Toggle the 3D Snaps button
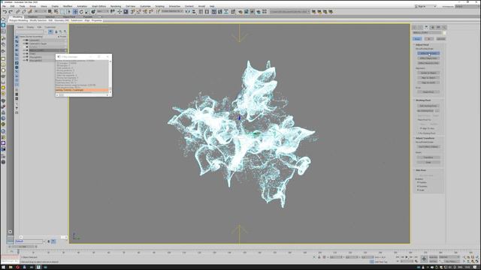Screen dimensions: 481x270 pos(132,12)
